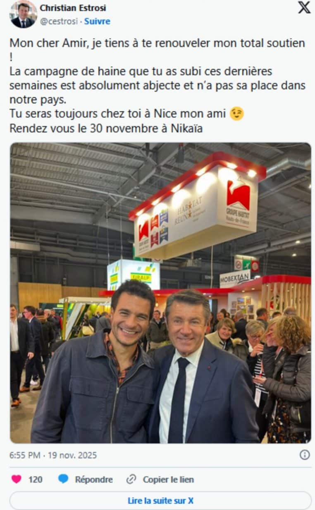The image size is (315, 510).
Task: Click the Groupe Habitat sign in photo
Action: [238, 202]
